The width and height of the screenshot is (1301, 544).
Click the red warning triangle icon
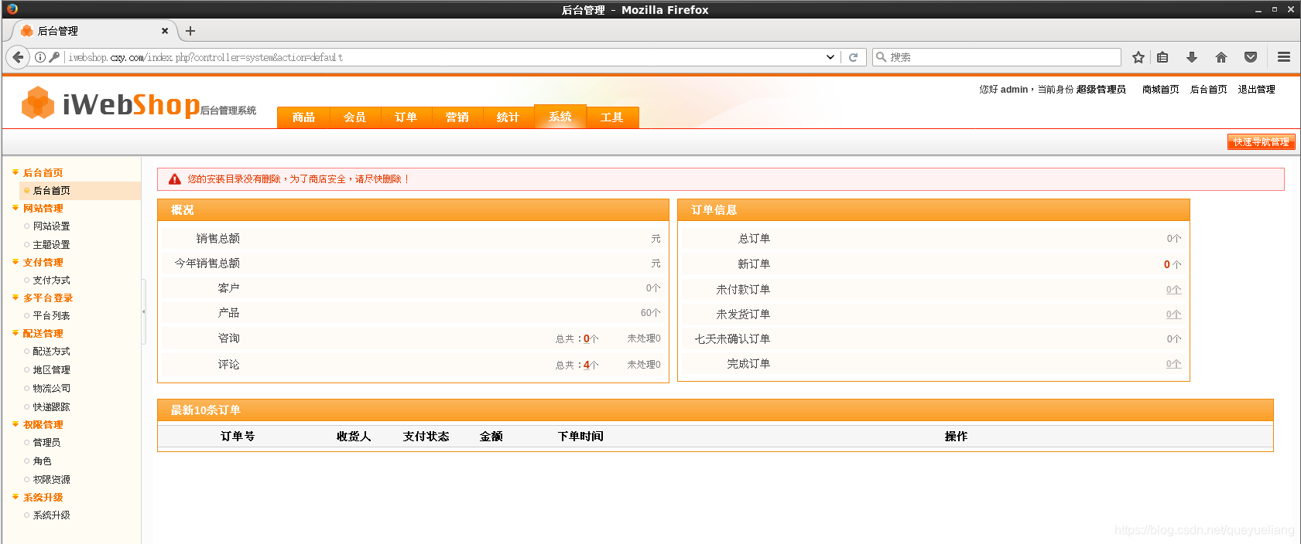pyautogui.click(x=175, y=179)
